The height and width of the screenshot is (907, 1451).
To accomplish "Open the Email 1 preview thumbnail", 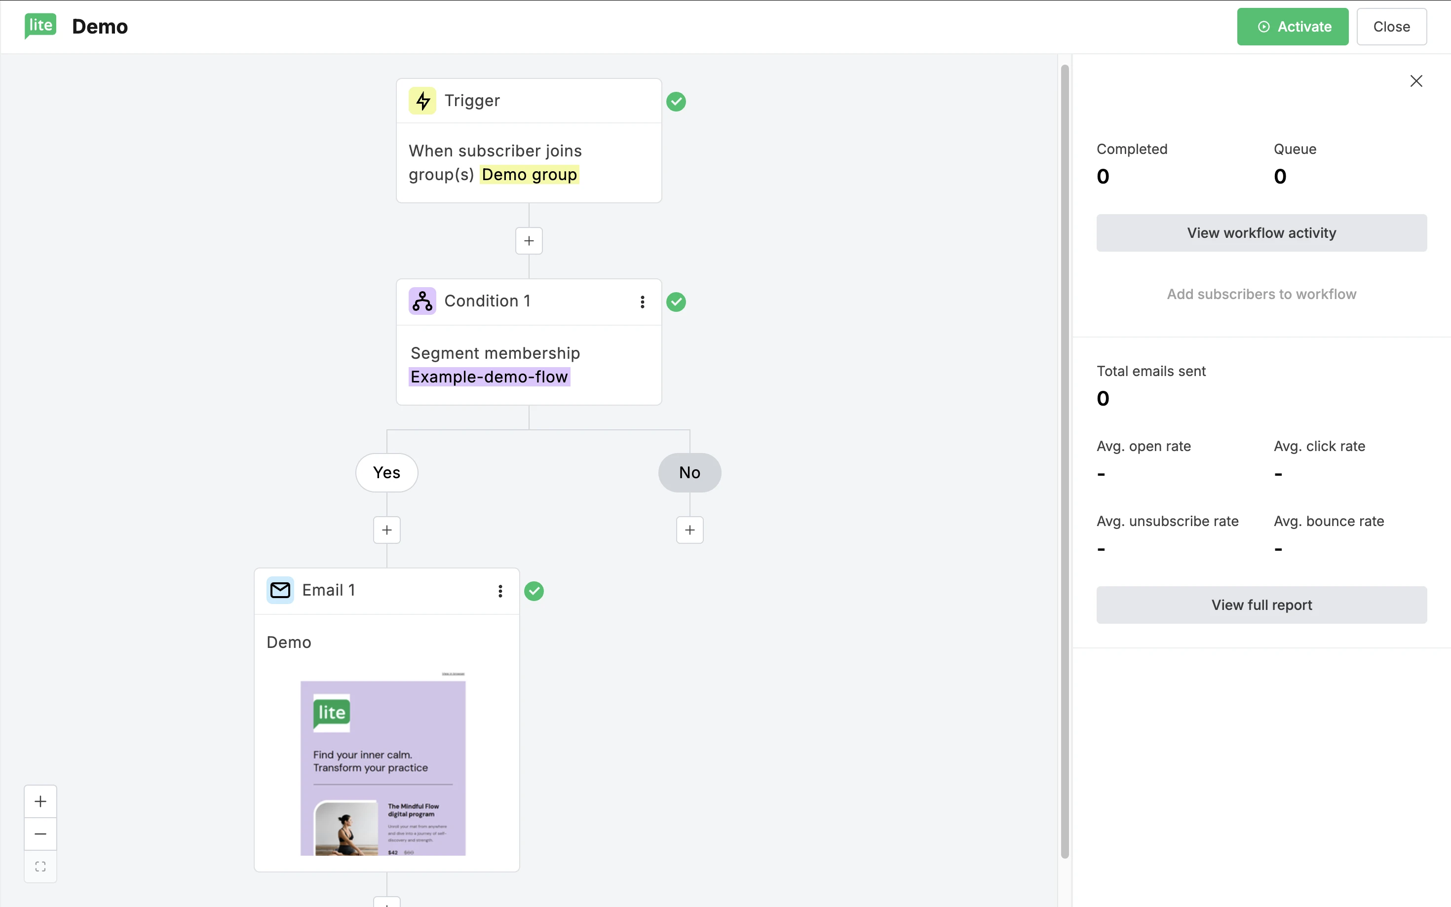I will coord(382,763).
